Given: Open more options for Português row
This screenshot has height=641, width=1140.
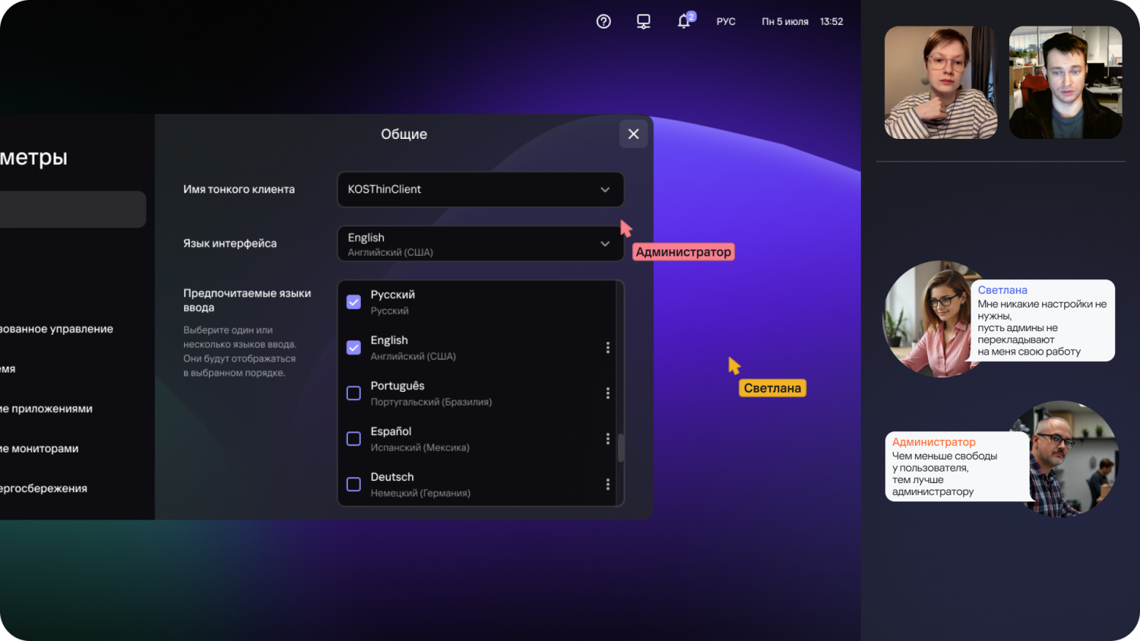Looking at the screenshot, I should click(x=607, y=393).
